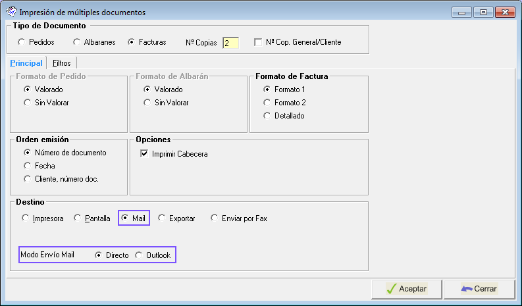
Task: Choose Facturas as document type
Action: (x=131, y=42)
